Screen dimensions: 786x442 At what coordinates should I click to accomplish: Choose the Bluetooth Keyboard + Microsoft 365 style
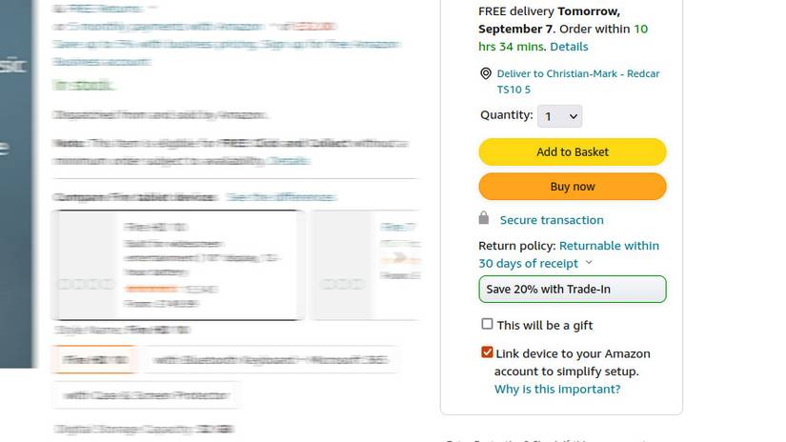271,359
